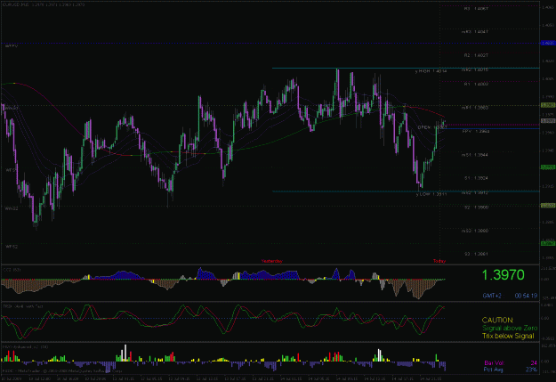556x382 pixels.
Task: Select the R3 pivot level label
Action: click(476, 8)
